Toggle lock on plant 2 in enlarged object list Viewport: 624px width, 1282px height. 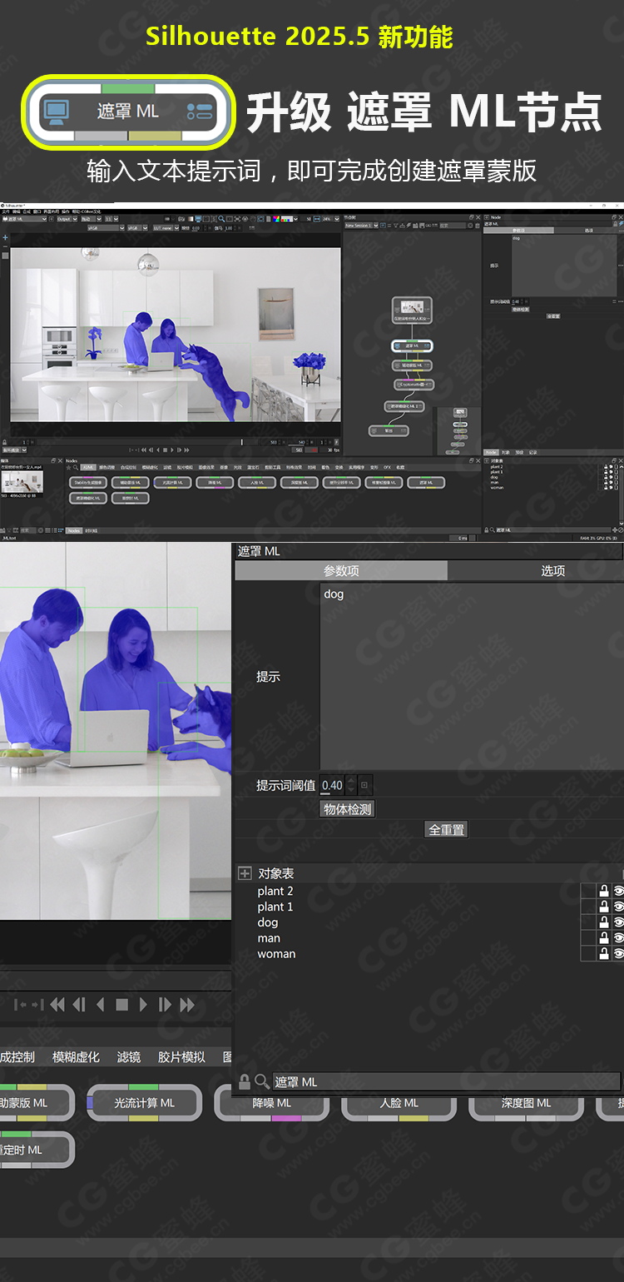tap(604, 891)
